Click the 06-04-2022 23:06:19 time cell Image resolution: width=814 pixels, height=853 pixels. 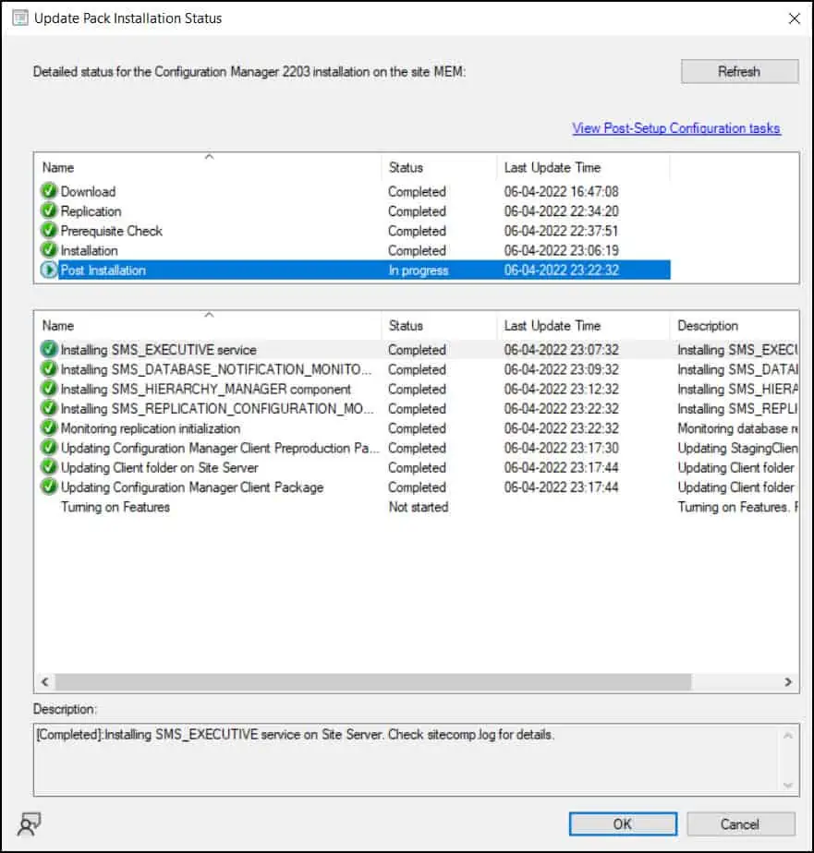point(562,250)
